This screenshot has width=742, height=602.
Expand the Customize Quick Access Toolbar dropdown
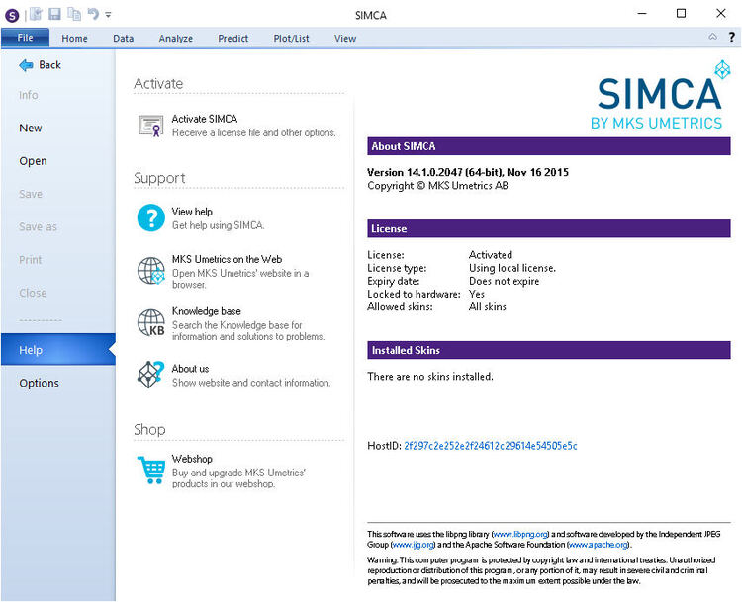108,15
